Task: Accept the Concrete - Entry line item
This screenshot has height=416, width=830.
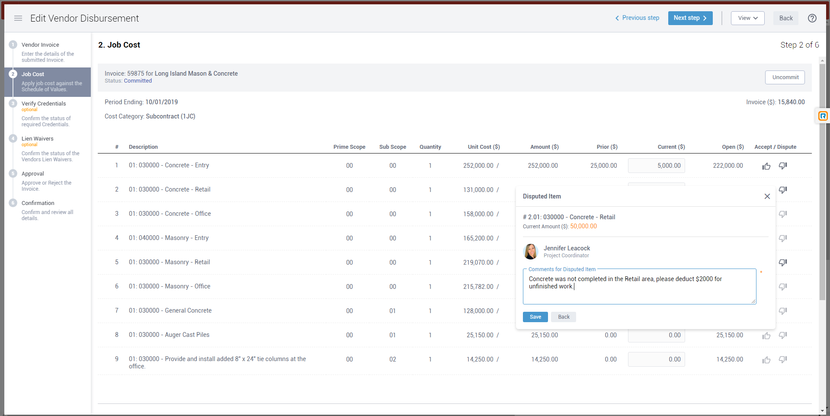Action: [766, 166]
